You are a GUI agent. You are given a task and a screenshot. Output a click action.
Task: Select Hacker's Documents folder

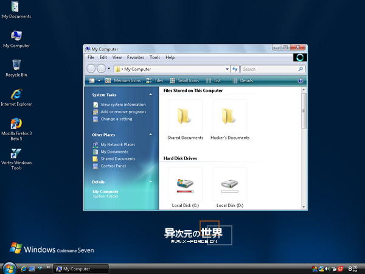tap(230, 120)
